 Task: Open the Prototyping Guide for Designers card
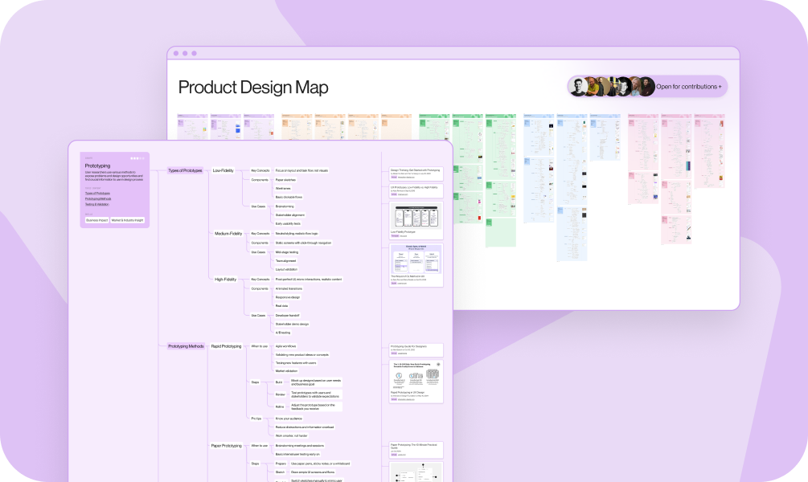416,349
